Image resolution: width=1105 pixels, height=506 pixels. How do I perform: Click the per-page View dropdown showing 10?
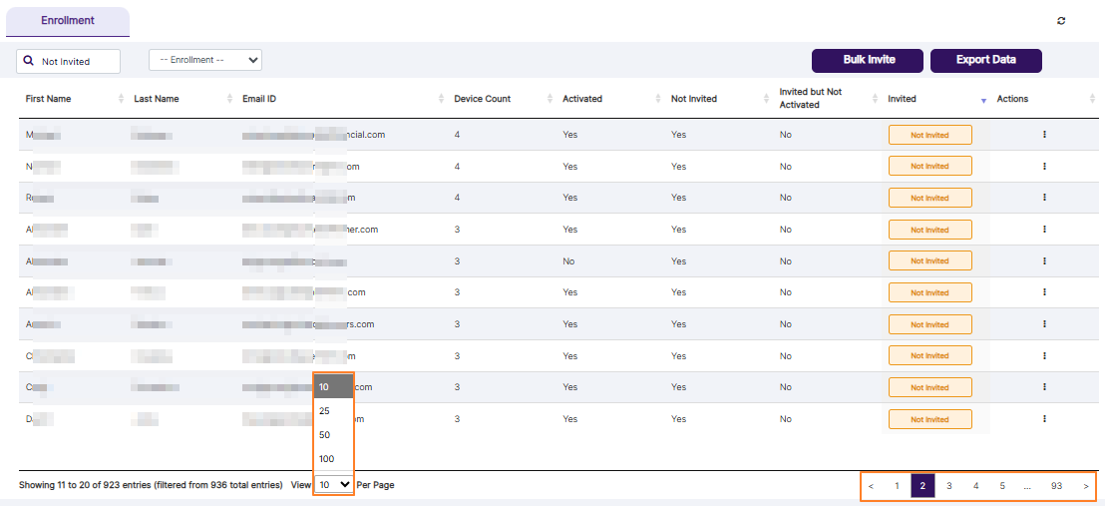point(334,485)
